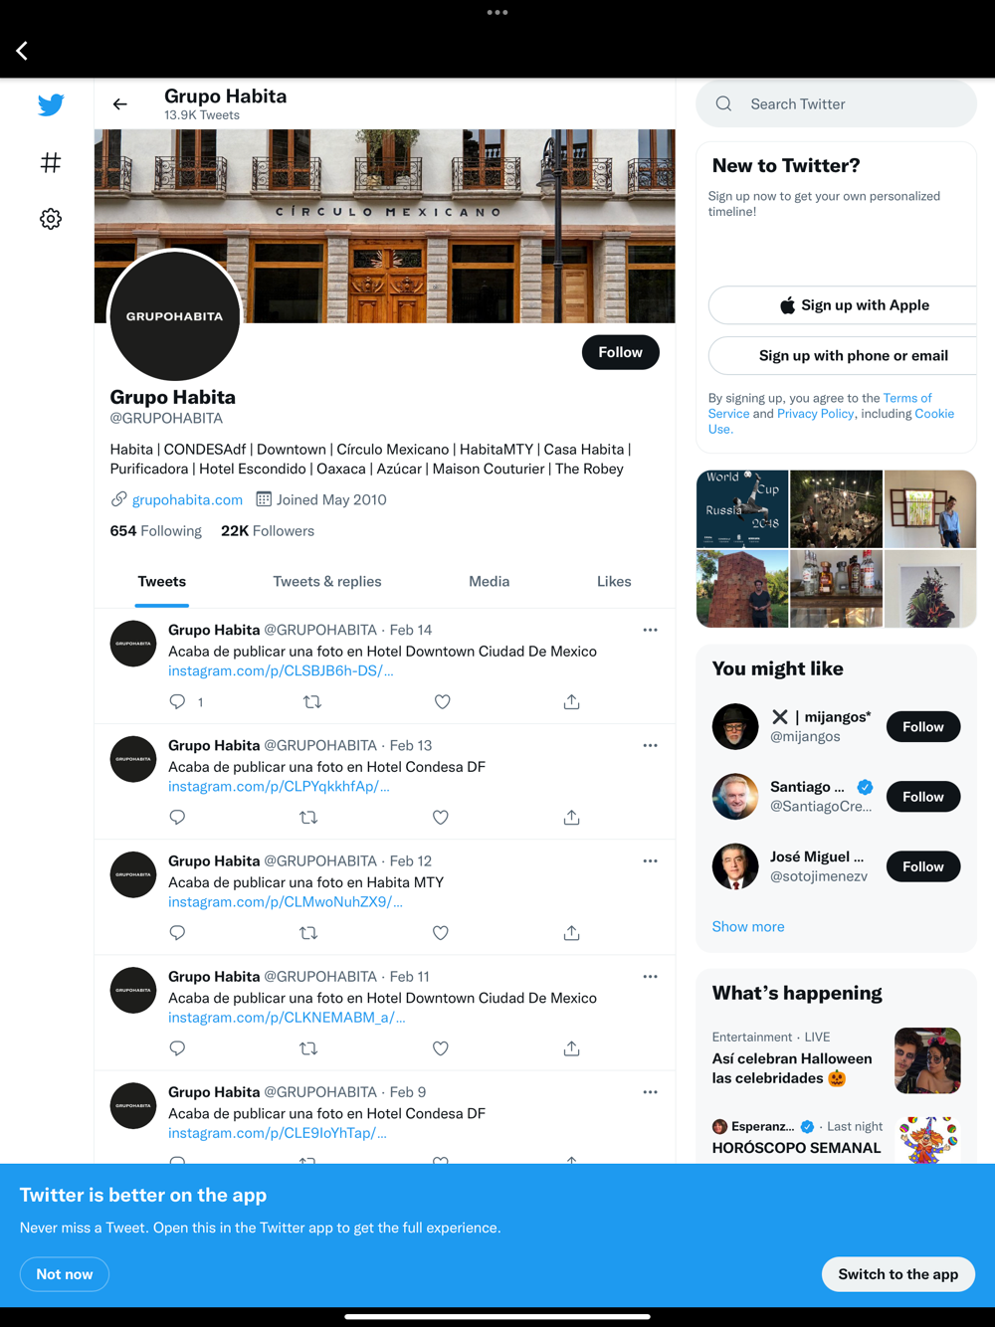
Task: Reply to the Feb 12 tweet
Action: [x=177, y=933]
